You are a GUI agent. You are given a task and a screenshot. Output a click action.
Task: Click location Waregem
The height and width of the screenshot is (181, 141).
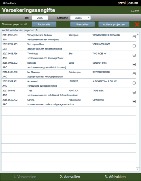(73, 35)
